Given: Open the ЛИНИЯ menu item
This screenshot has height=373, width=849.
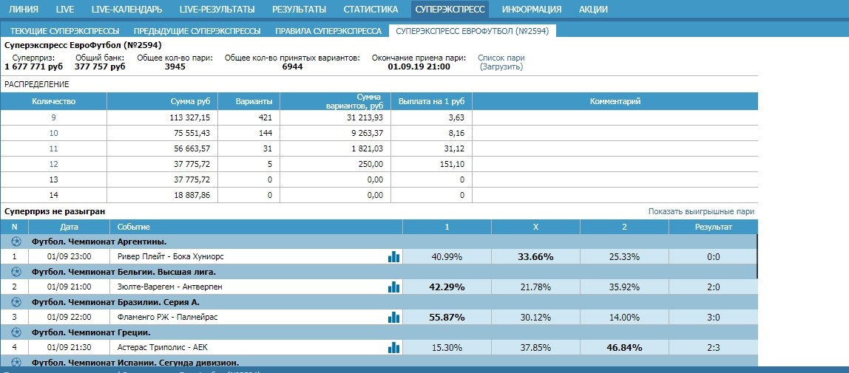Looking at the screenshot, I should pos(24,10).
